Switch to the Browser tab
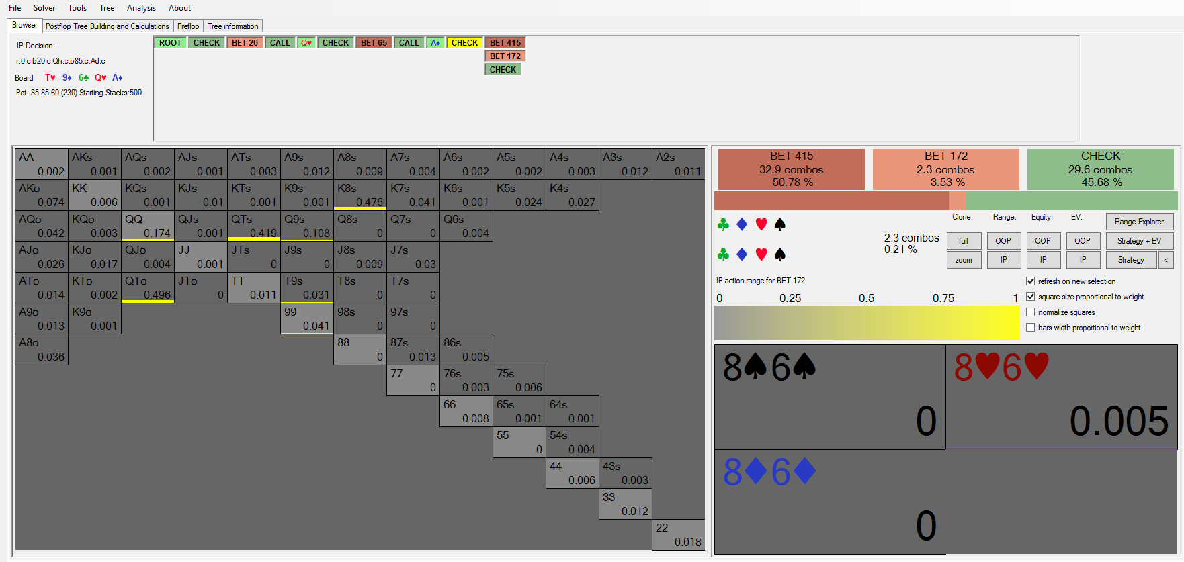 click(x=25, y=26)
